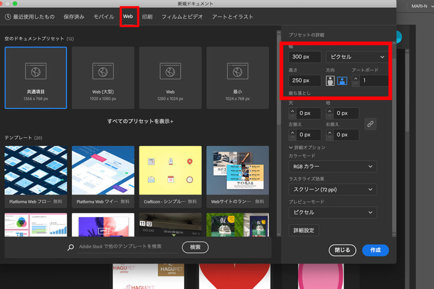Click the search magnifier icon
This screenshot has height=289, width=434.
click(71, 247)
